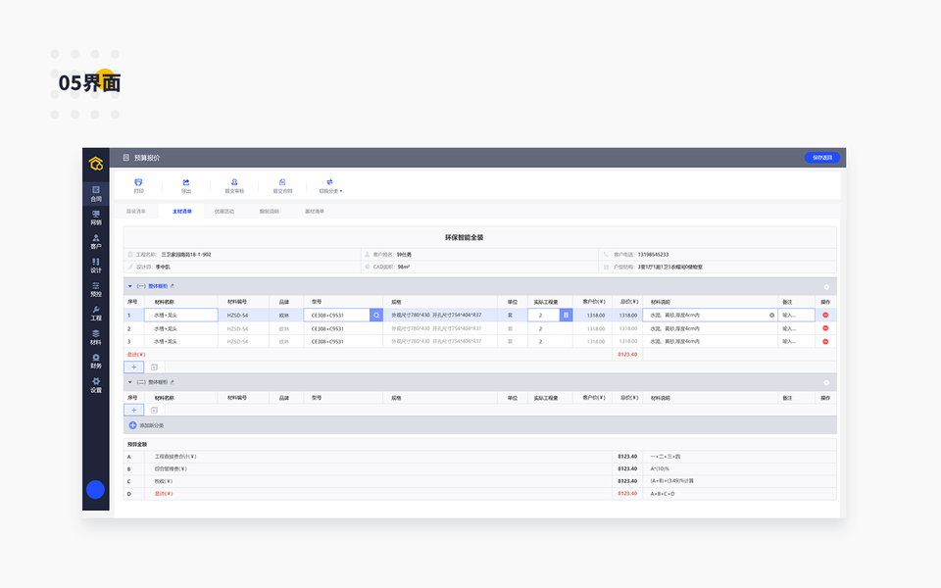Open the 设计 sidebar section
This screenshot has width=941, height=588.
click(96, 266)
